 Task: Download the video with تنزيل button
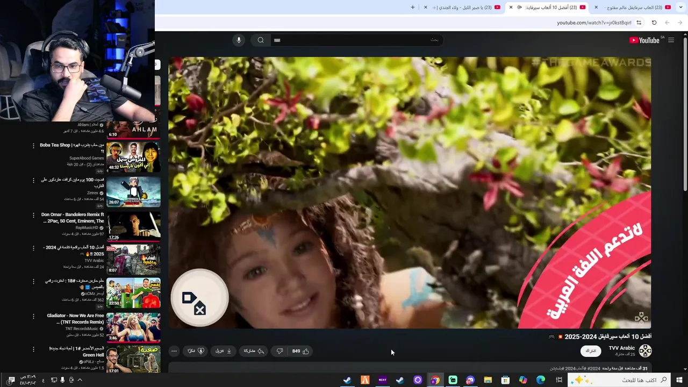click(x=223, y=351)
